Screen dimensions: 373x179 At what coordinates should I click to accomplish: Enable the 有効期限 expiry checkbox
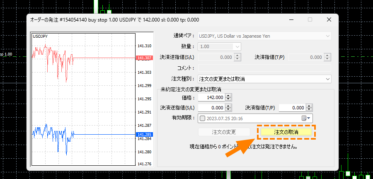coord(202,118)
